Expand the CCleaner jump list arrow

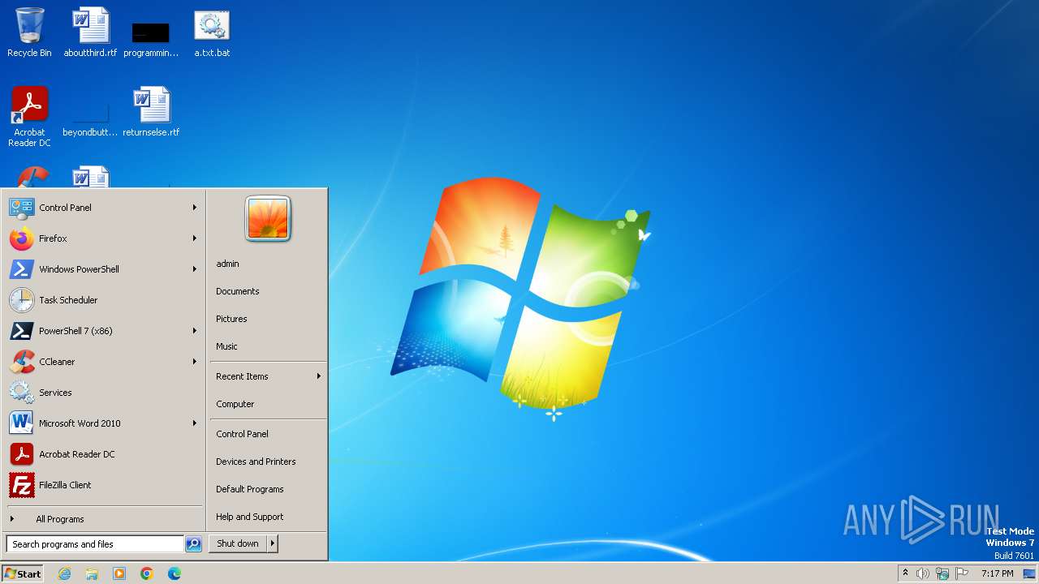[x=195, y=362]
